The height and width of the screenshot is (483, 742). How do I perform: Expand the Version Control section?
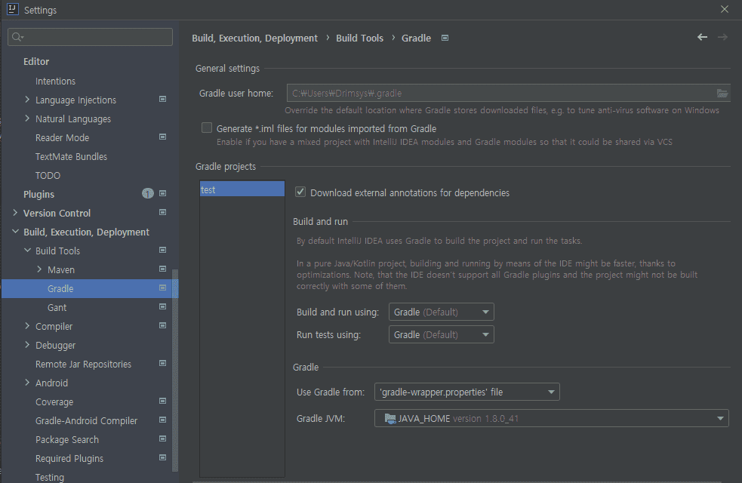15,213
